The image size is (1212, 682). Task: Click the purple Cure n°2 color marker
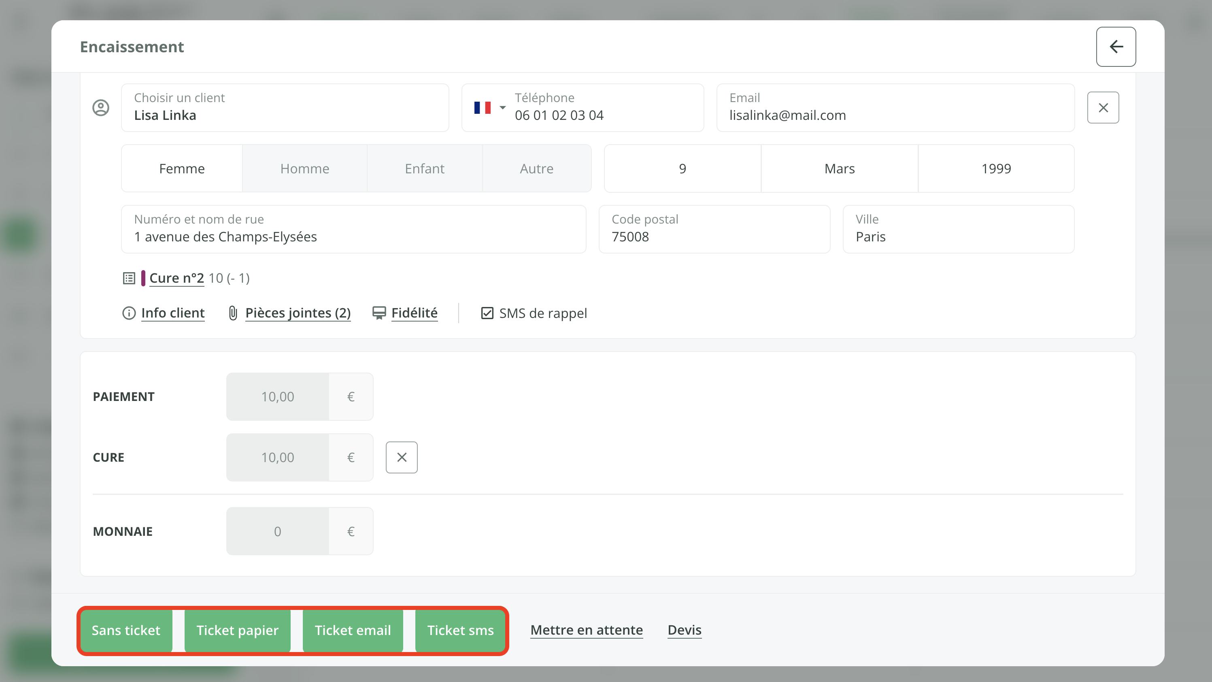143,278
